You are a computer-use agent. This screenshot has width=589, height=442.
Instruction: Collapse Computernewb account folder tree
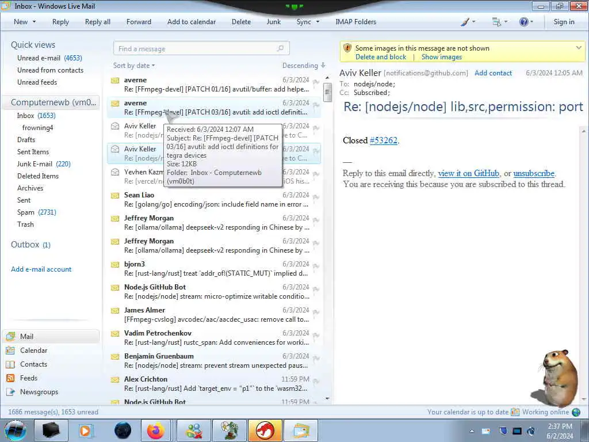pos(53,102)
